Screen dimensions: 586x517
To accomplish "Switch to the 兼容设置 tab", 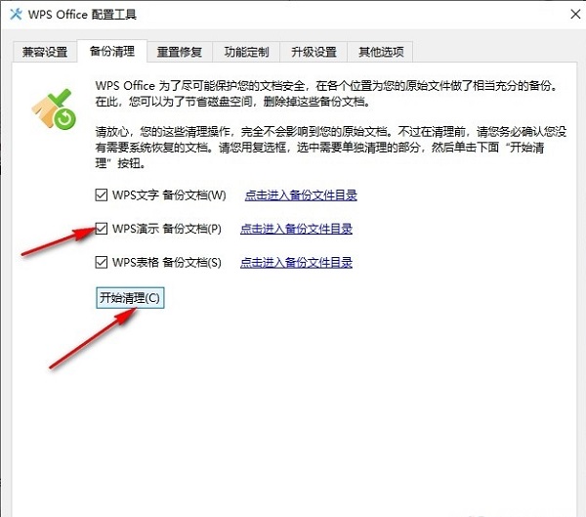I will 44,52.
